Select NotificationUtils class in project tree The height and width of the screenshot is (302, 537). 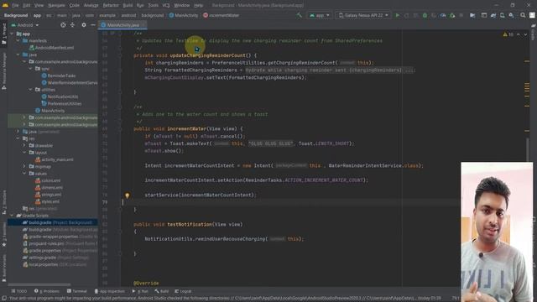coord(60,96)
